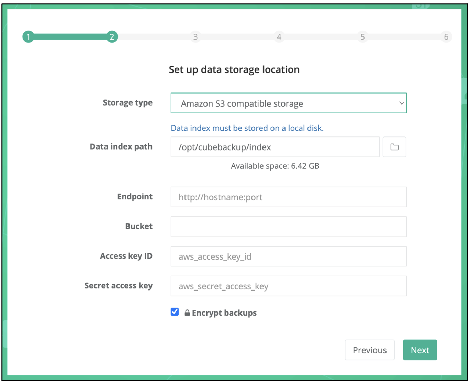Screen dimensions: 470x383
Task: Click the 'Set up data storage location' heading
Action: pyautogui.click(x=234, y=69)
